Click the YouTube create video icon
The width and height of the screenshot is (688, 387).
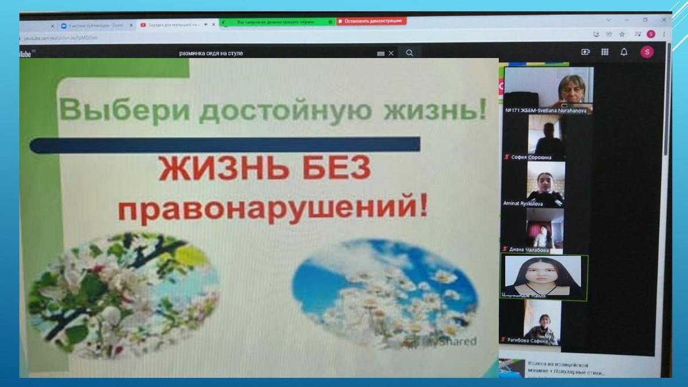click(585, 52)
